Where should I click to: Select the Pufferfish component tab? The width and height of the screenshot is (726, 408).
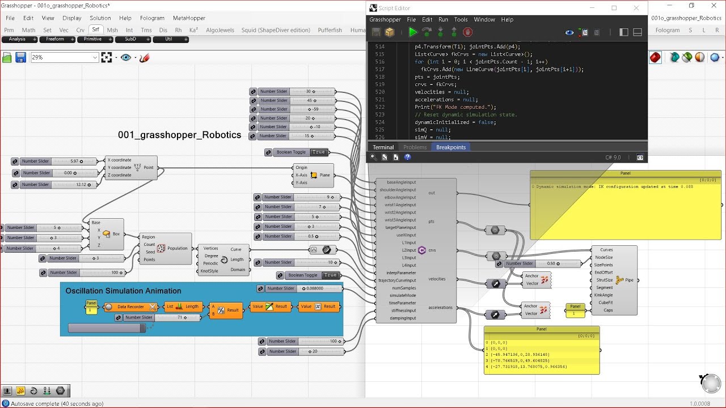tap(330, 30)
